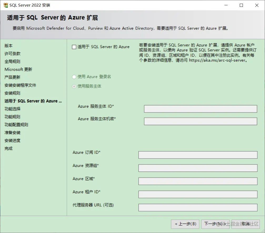Select the 安装进度 step in sidebar
Screen dimensions: 265x233
pyautogui.click(x=12, y=141)
